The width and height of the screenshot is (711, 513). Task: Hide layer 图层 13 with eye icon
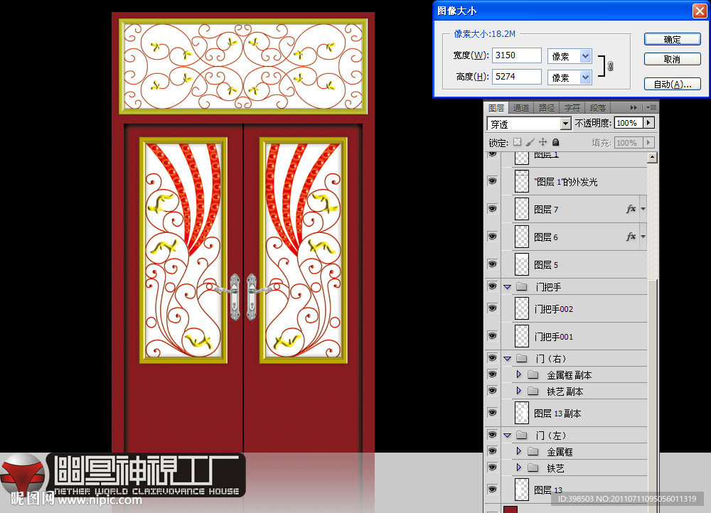[493, 490]
